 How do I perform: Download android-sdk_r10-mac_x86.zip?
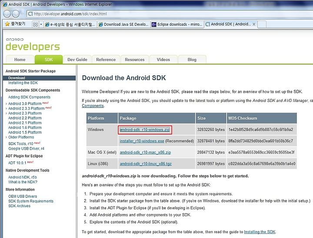pyautogui.click(x=145, y=152)
